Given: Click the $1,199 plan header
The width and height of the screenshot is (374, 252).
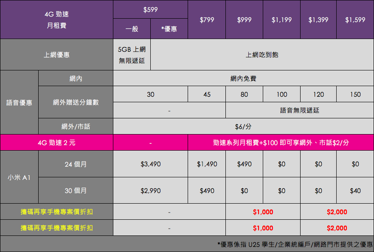Looking at the screenshot, I should tap(281, 20).
